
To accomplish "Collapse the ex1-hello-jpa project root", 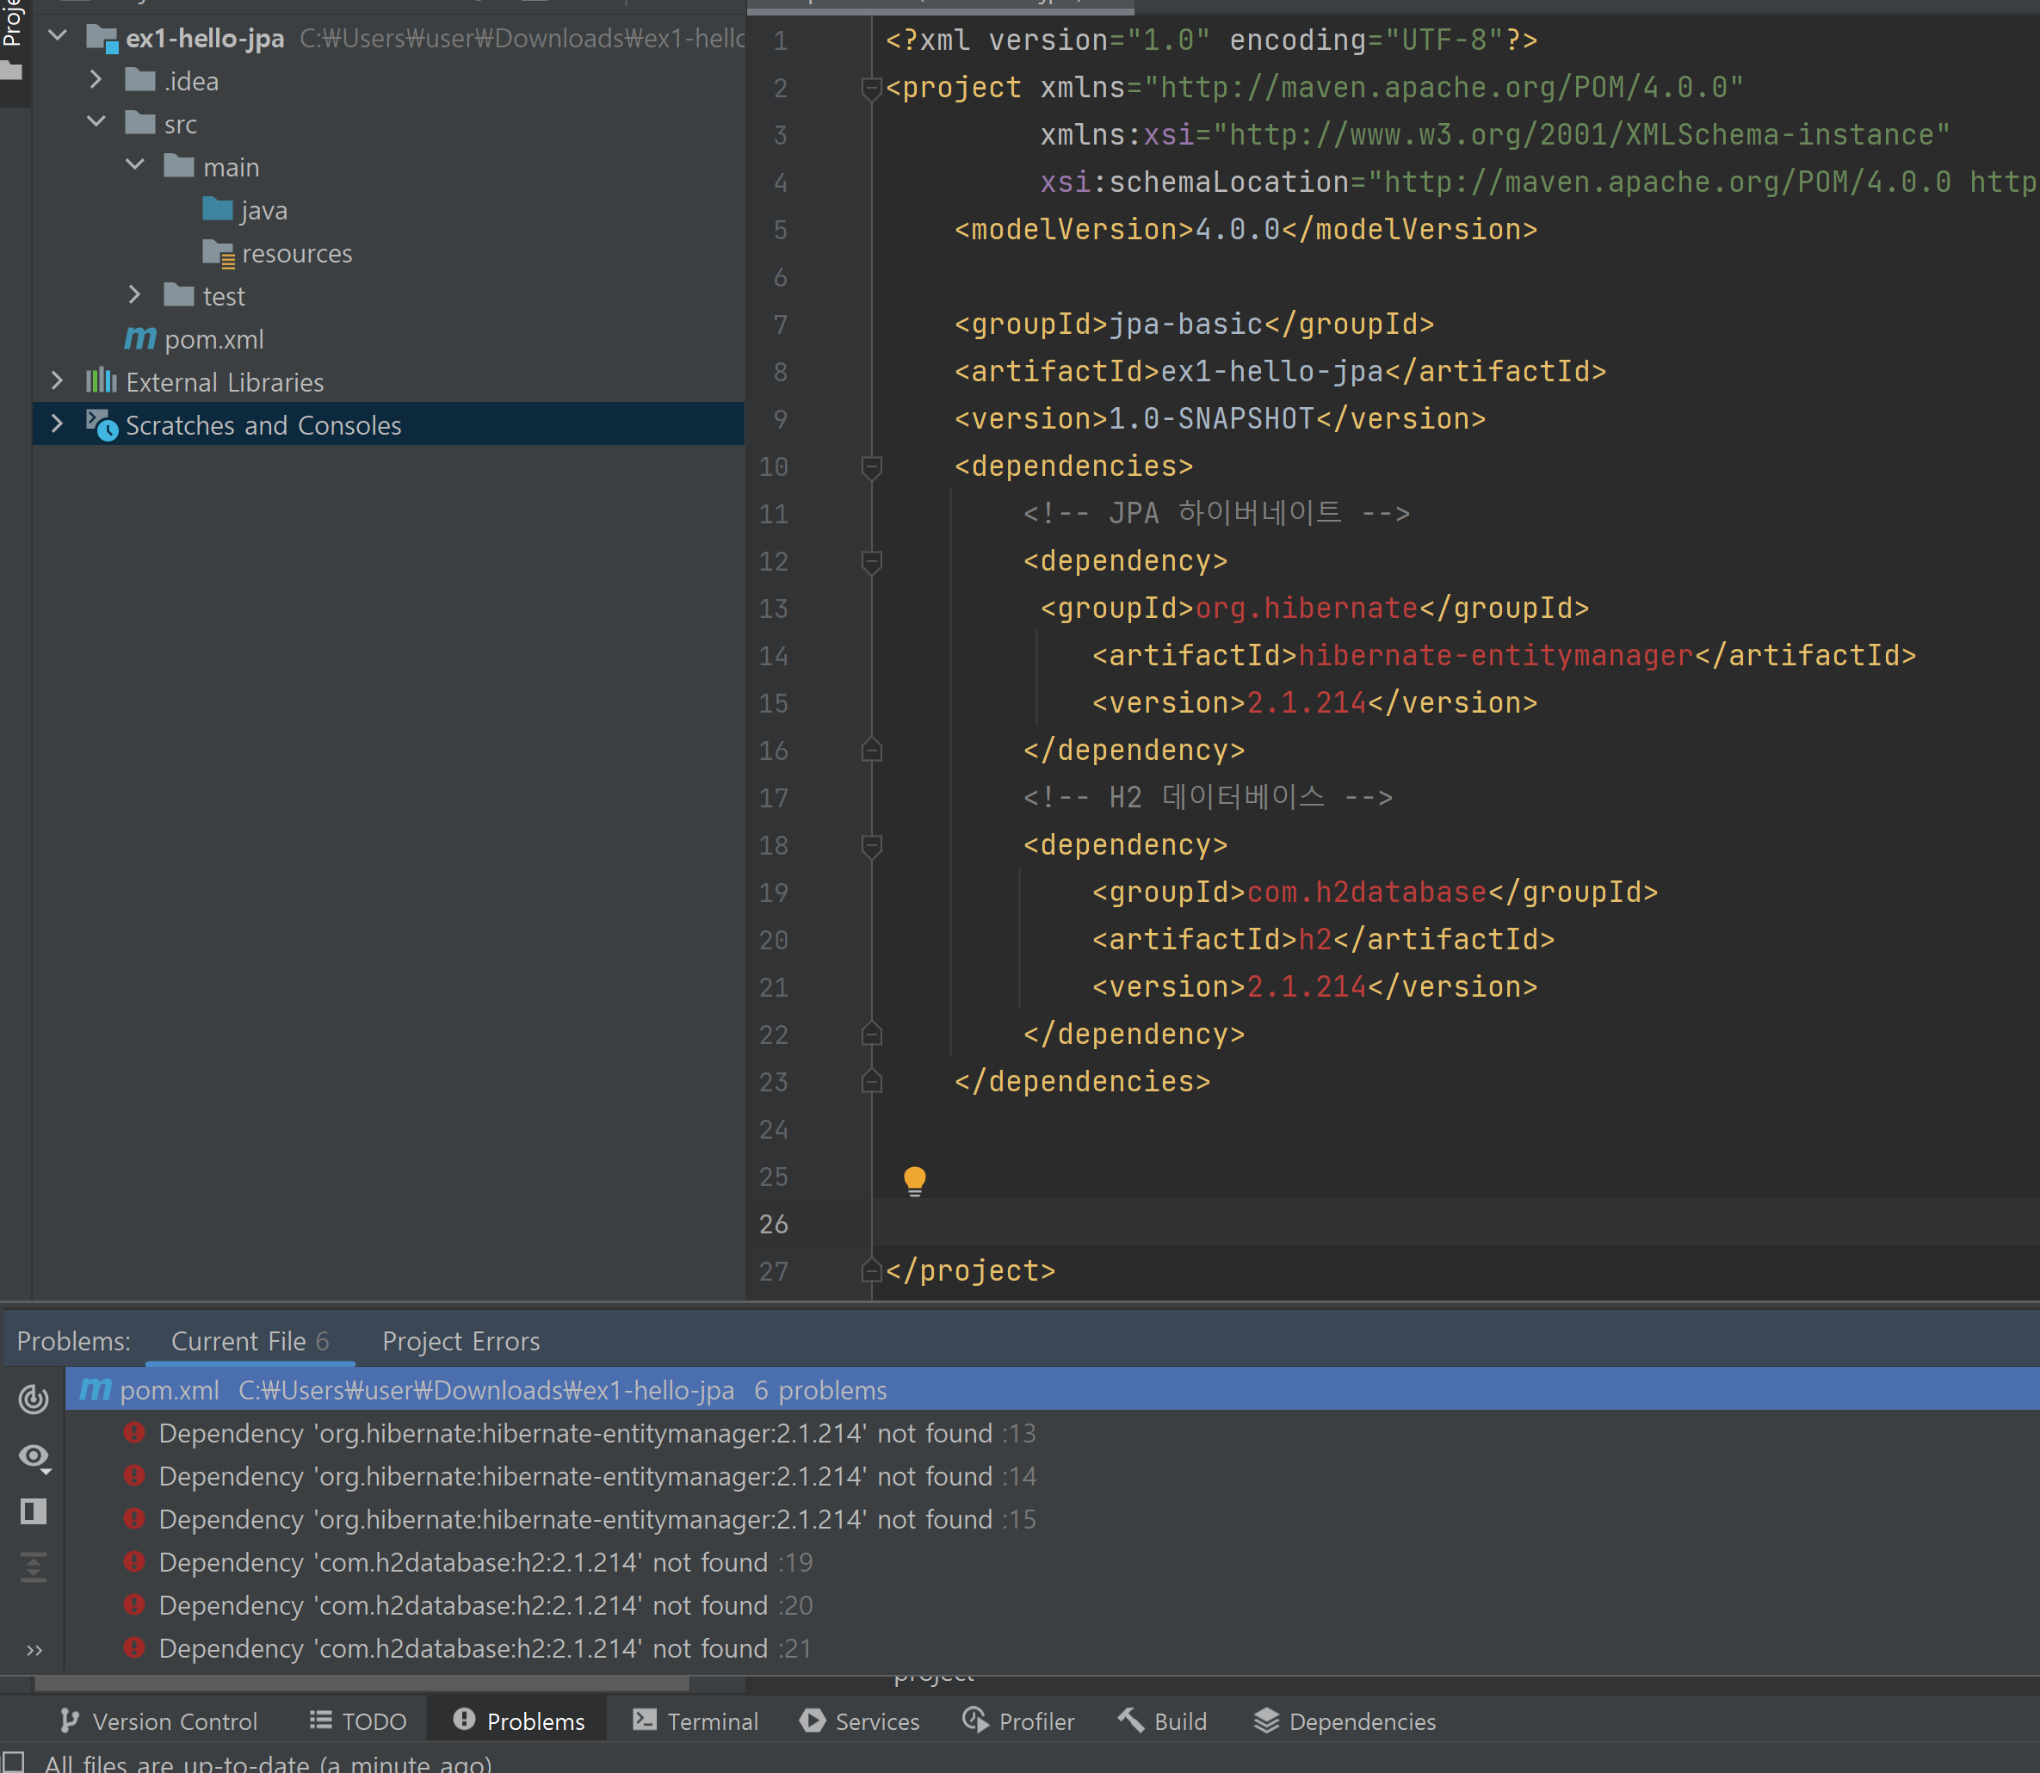I will pyautogui.click(x=58, y=37).
